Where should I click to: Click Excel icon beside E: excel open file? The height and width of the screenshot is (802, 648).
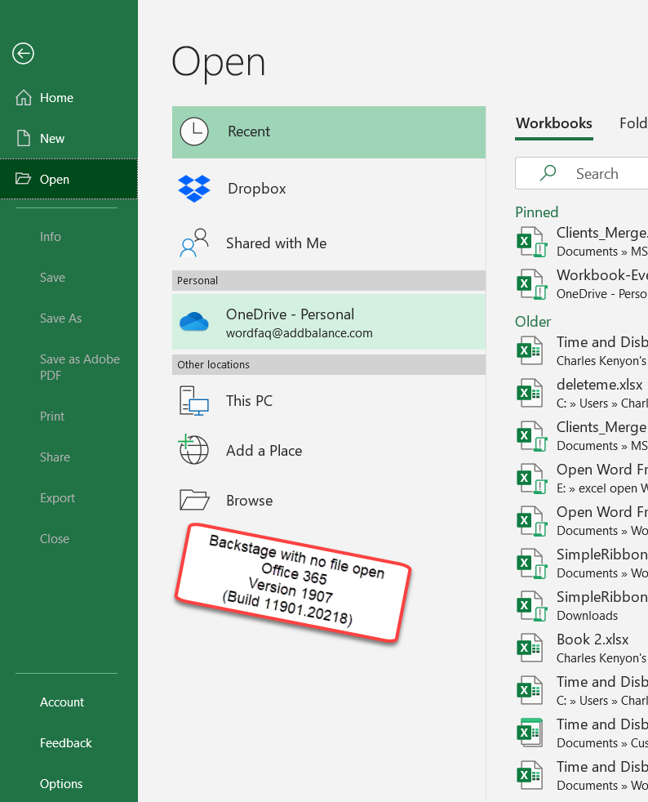[531, 479]
